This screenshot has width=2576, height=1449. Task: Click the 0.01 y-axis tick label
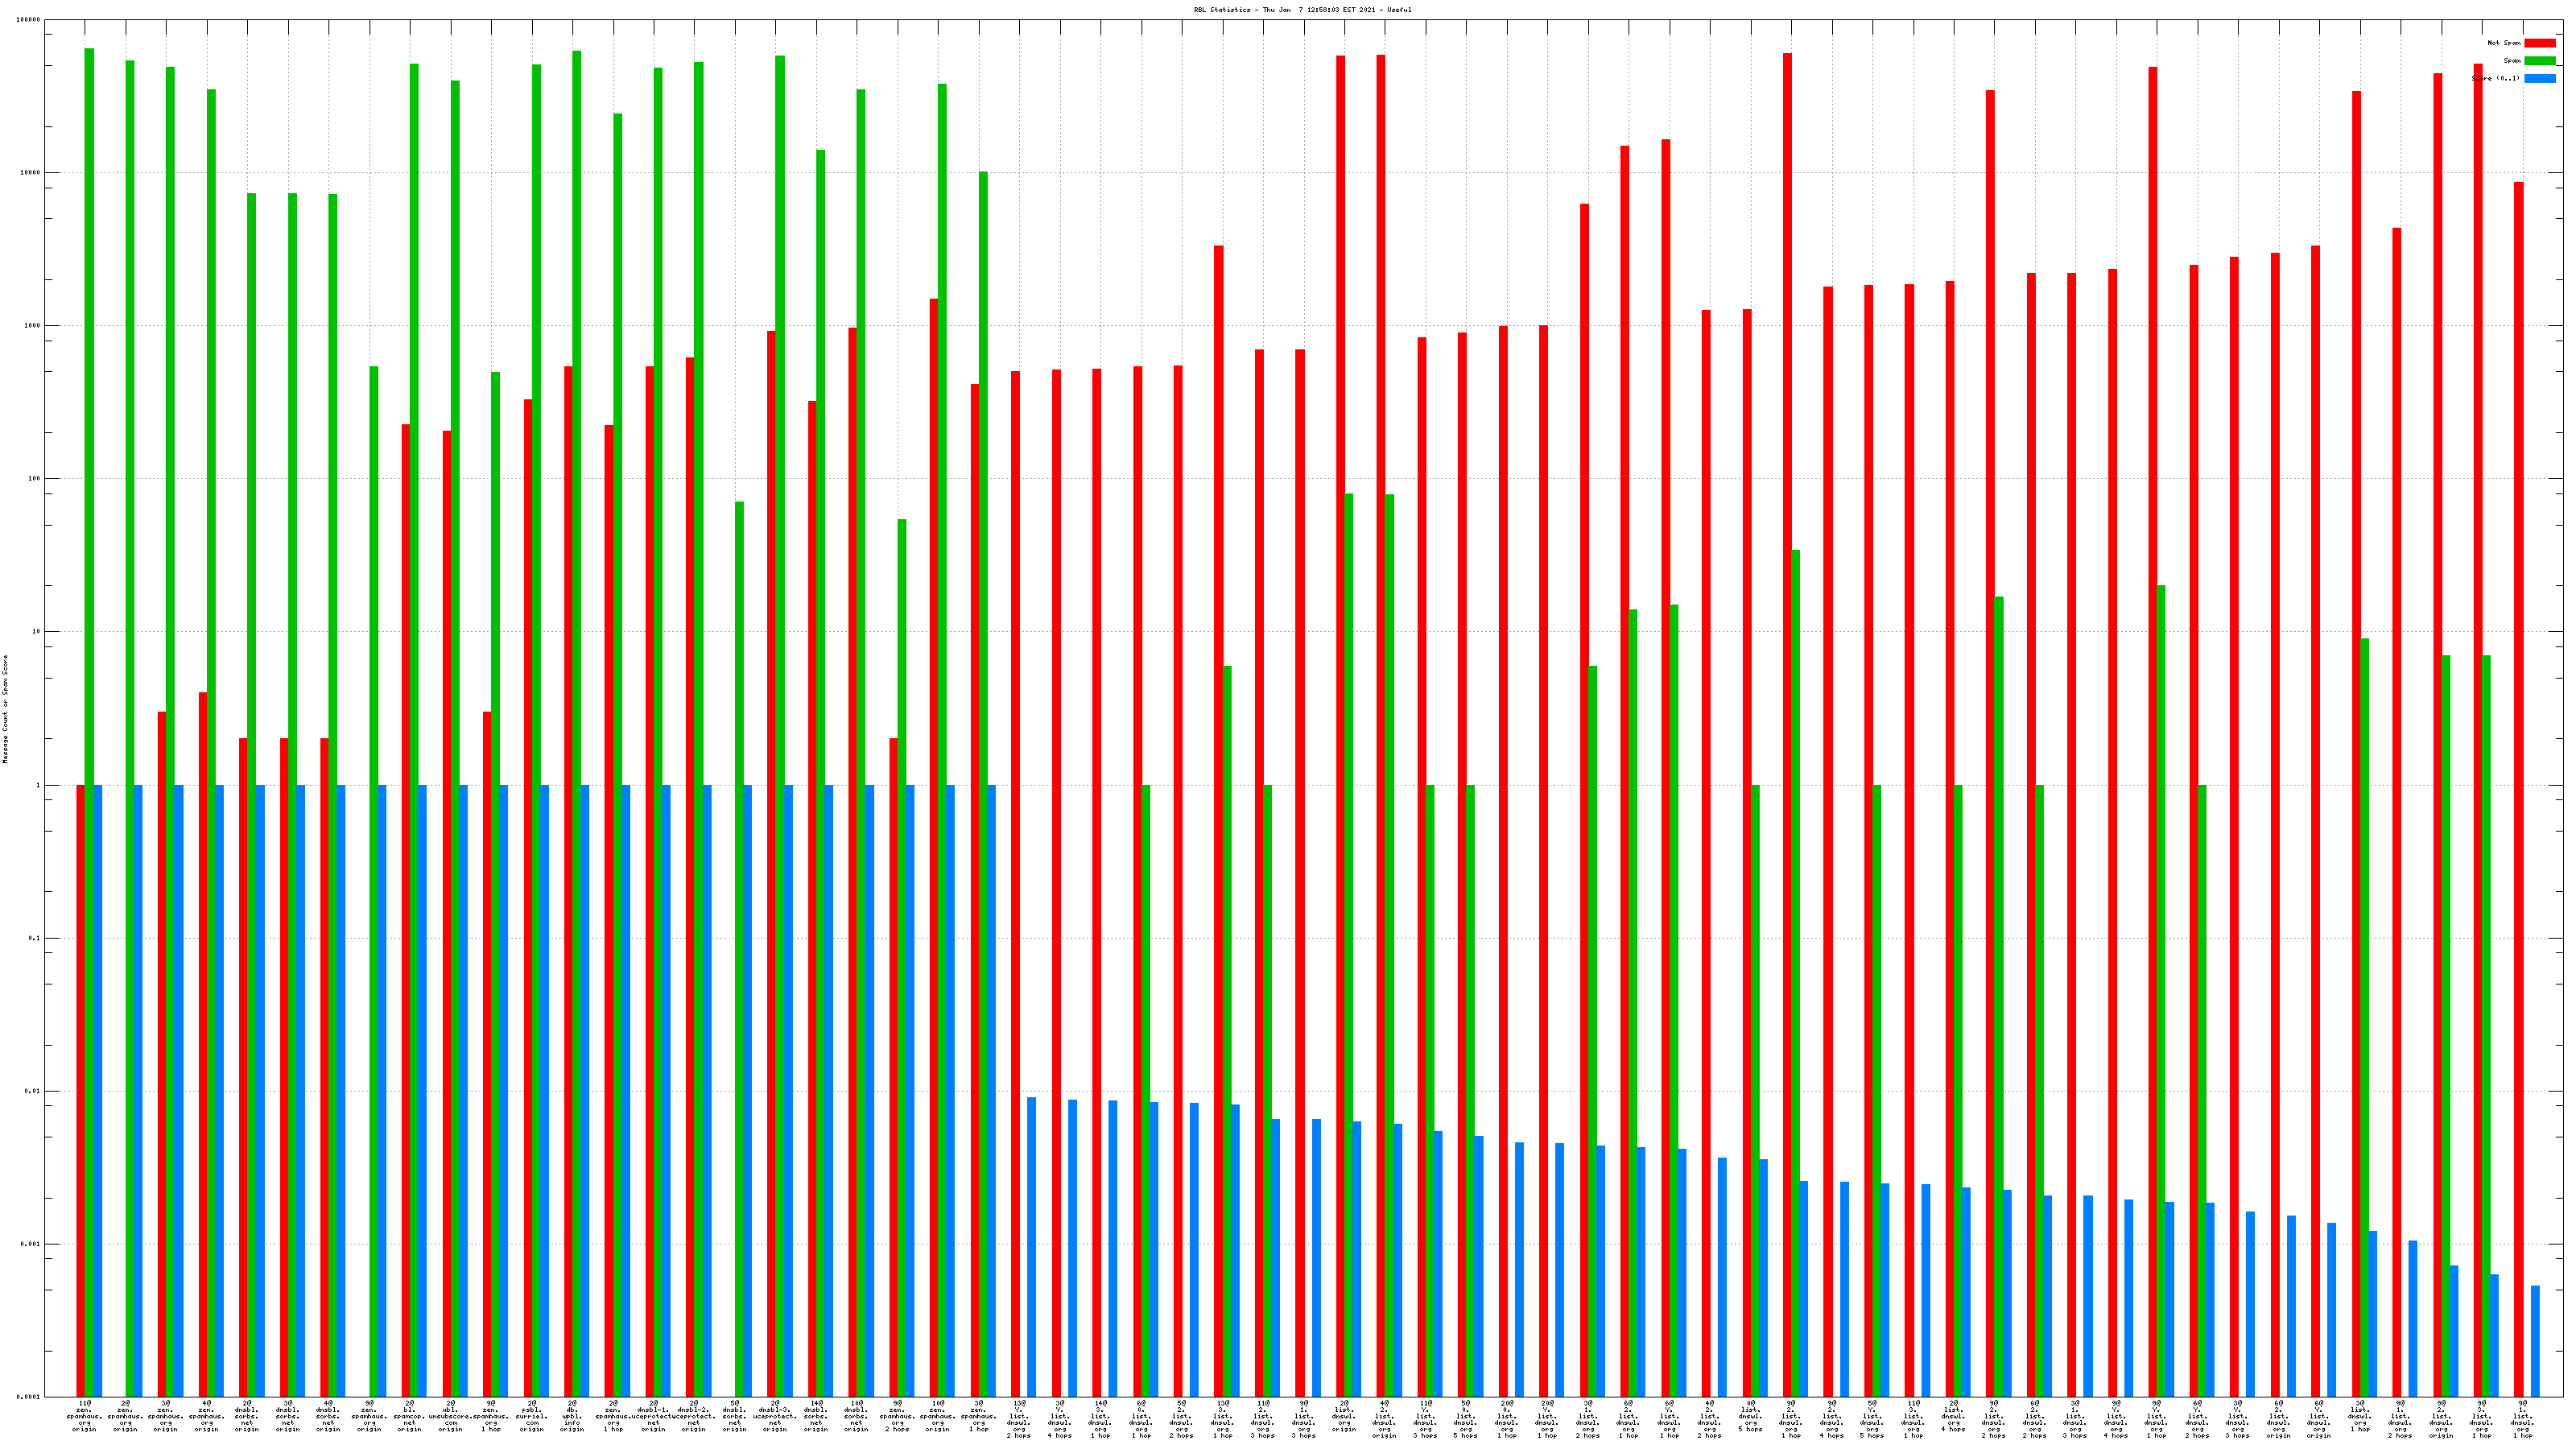31,1091
